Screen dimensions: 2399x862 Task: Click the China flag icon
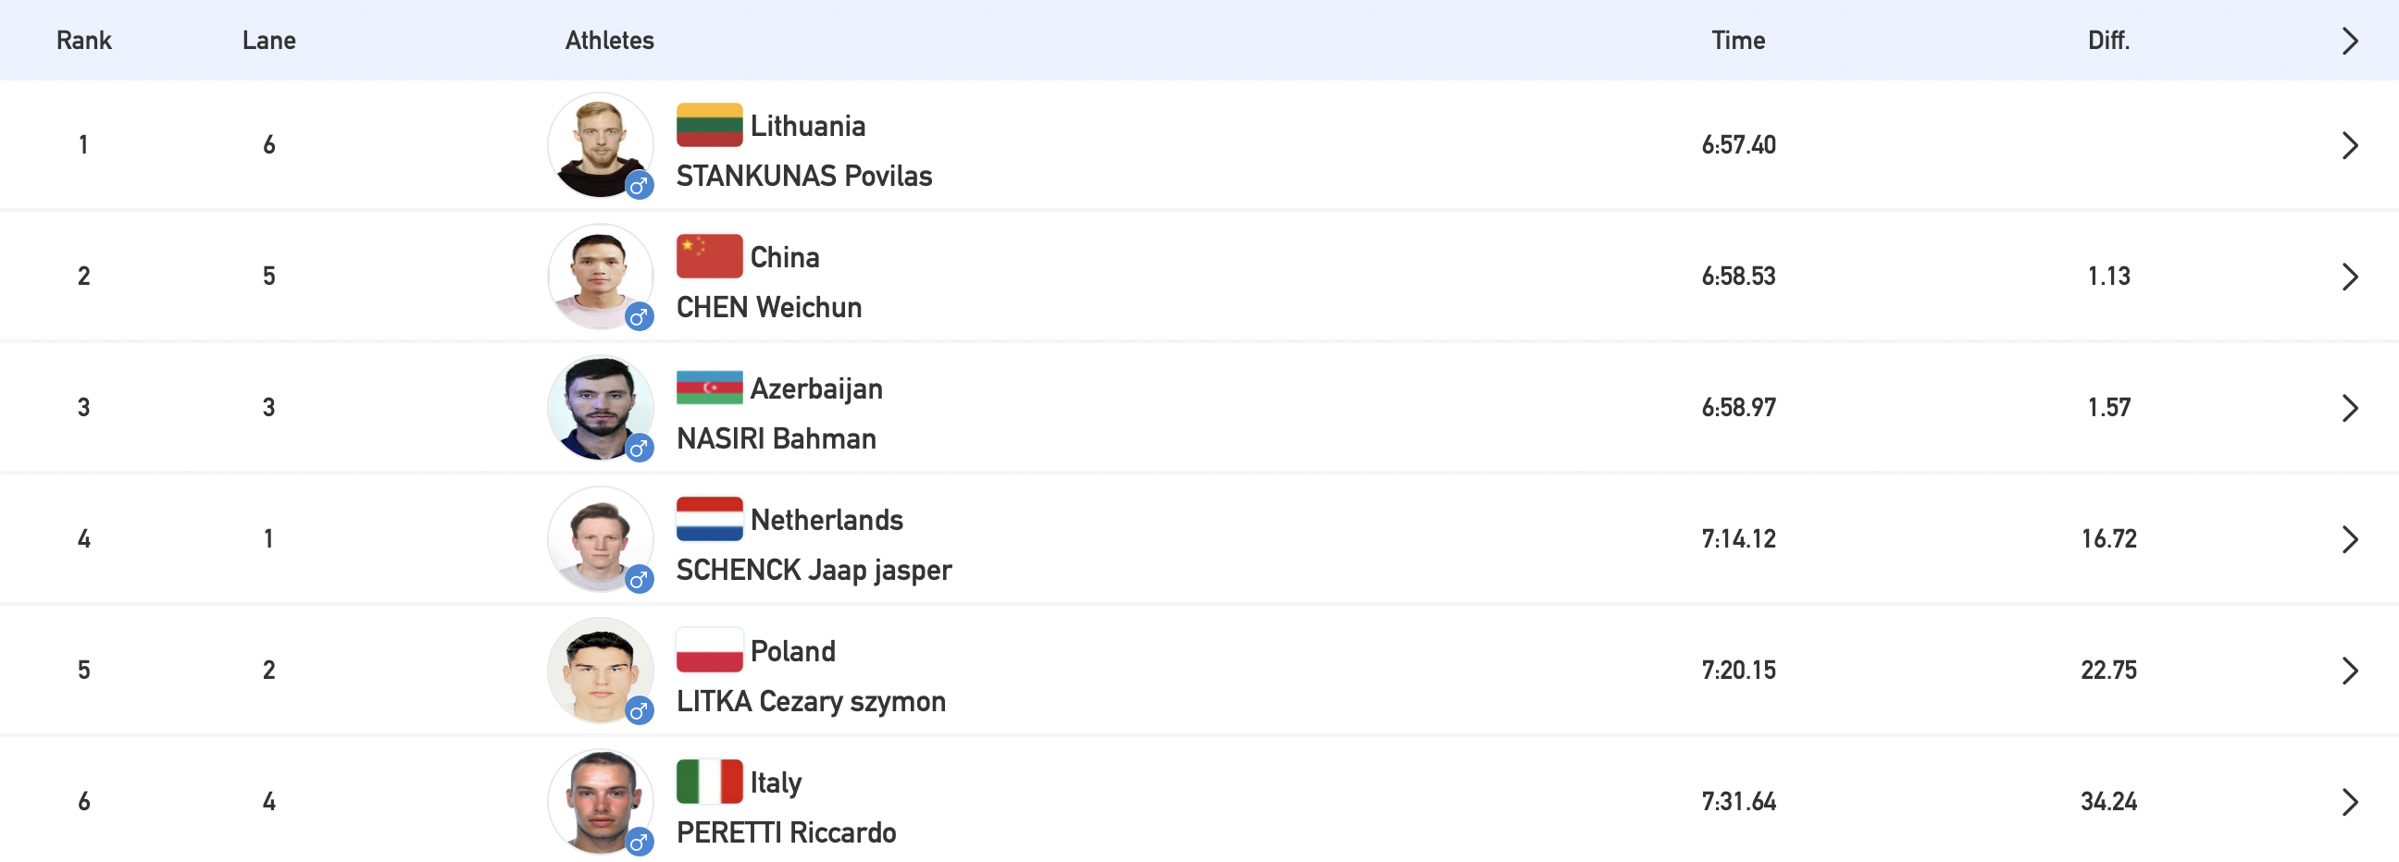coord(709,256)
